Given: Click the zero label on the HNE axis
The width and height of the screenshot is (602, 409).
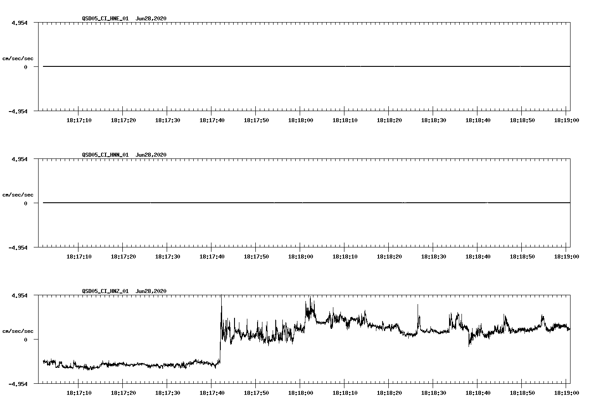Looking at the screenshot, I should point(26,67).
